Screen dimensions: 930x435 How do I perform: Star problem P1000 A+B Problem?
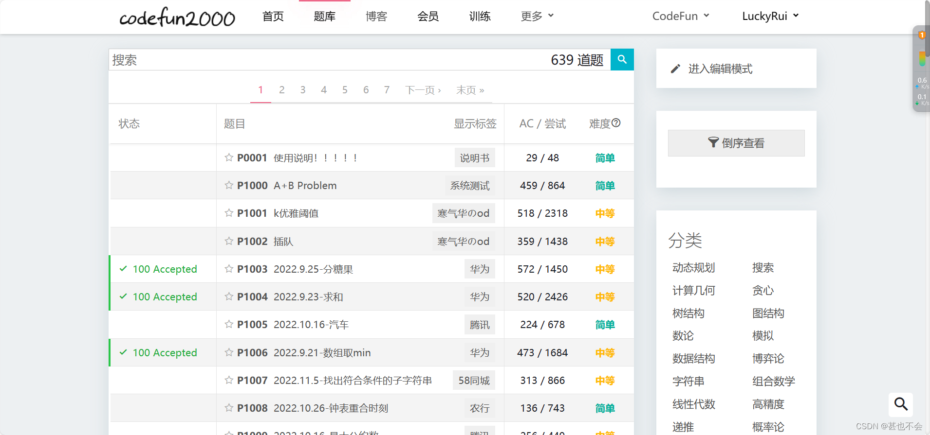229,185
